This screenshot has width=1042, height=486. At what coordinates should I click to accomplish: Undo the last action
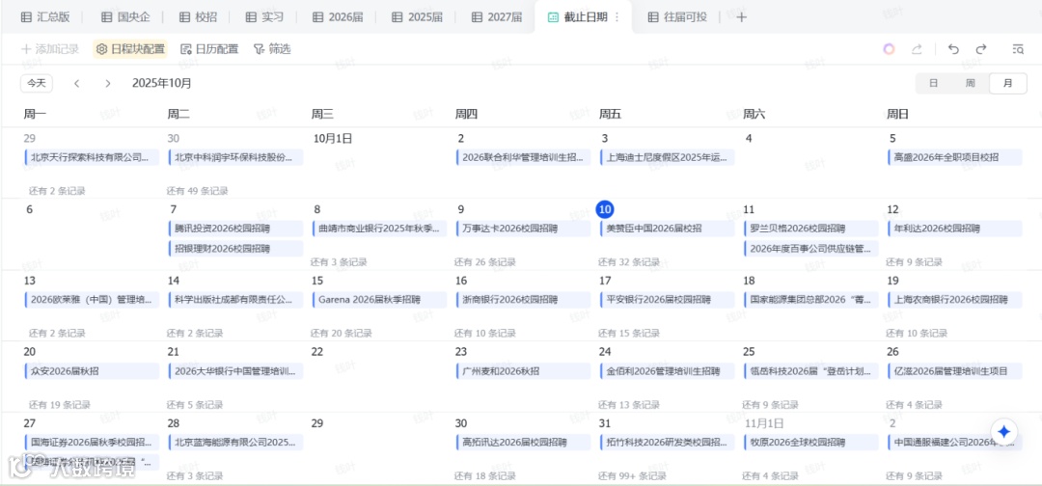point(953,49)
